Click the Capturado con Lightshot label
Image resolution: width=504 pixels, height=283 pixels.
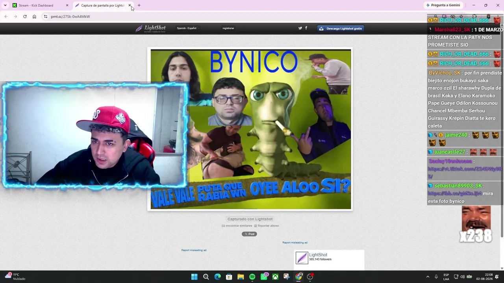coord(250,219)
